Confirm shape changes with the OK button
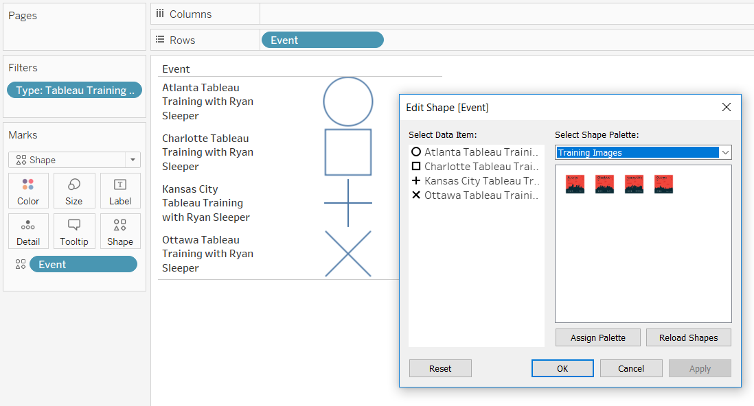 point(562,368)
